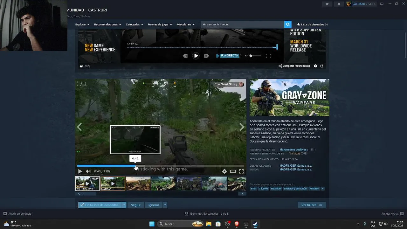
Task: Open Formas de jugar dropdown
Action: (160, 24)
